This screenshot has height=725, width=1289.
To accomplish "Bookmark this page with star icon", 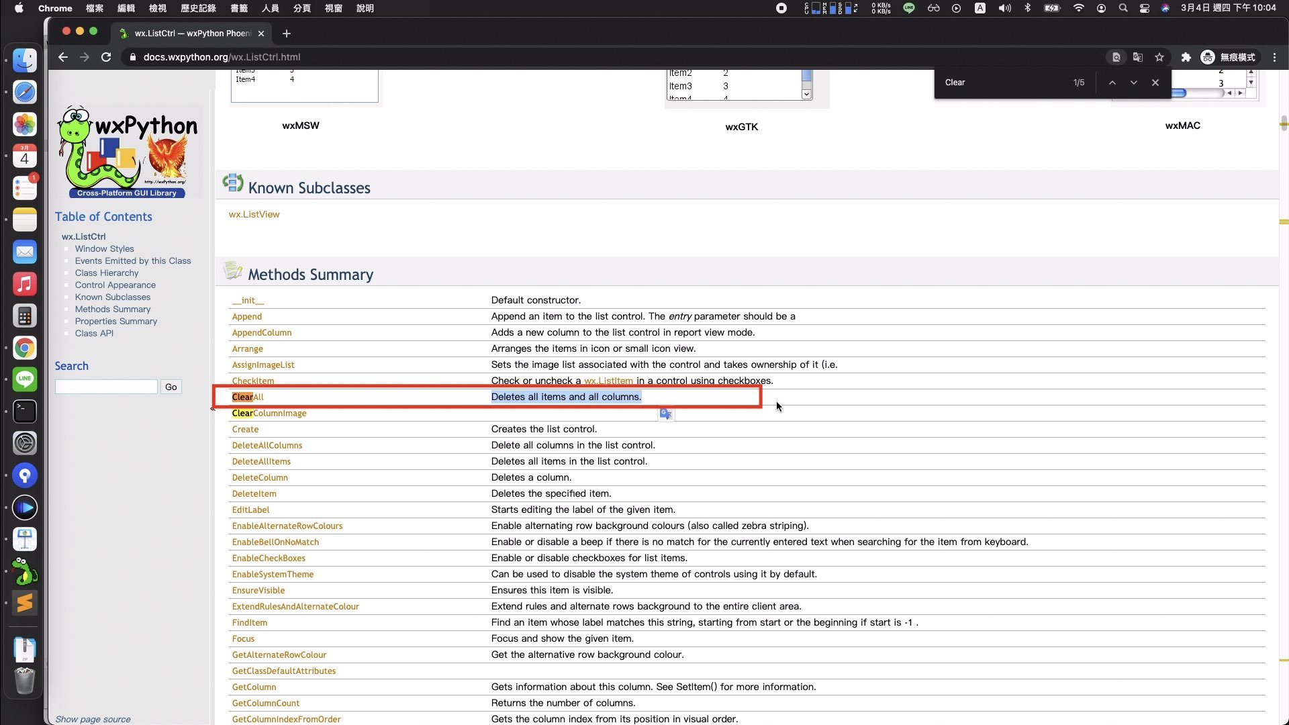I will click(1159, 57).
